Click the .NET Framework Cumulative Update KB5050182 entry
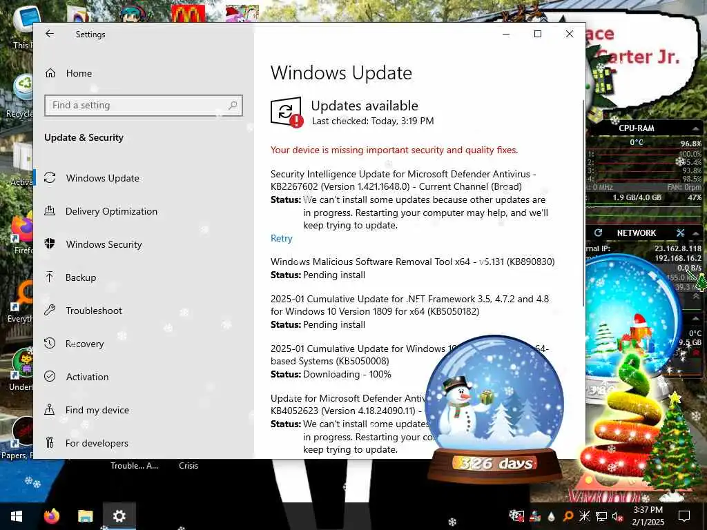 pos(409,305)
